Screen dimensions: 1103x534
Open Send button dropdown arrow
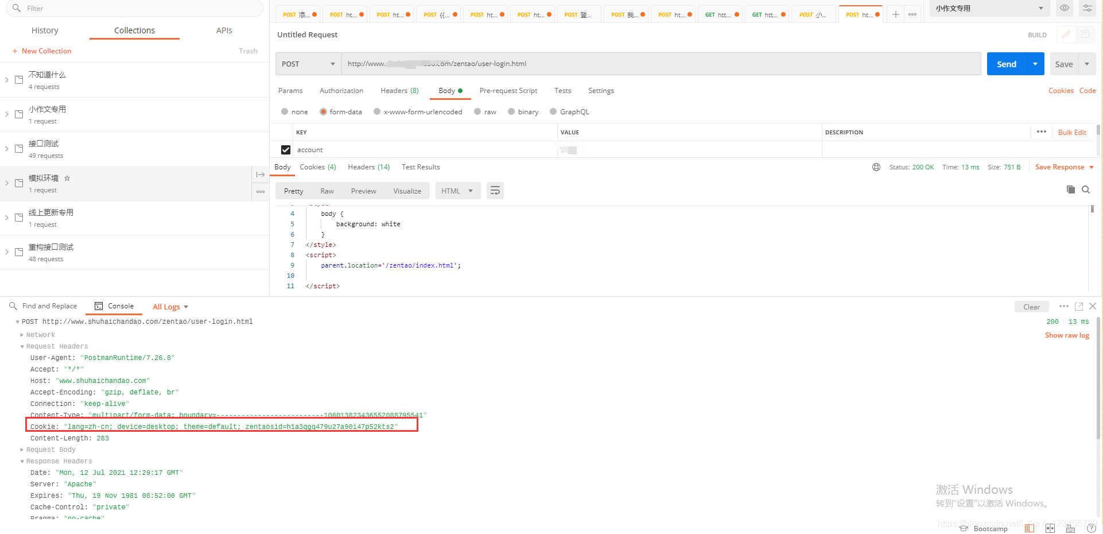1035,64
